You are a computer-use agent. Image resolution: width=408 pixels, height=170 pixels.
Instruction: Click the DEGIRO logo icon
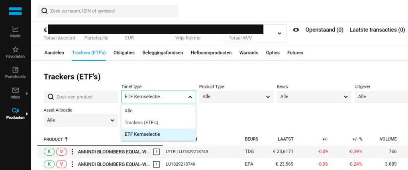(x=15, y=11)
